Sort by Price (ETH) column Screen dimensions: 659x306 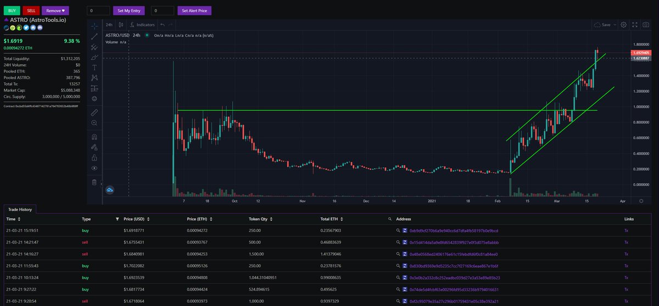click(200, 219)
